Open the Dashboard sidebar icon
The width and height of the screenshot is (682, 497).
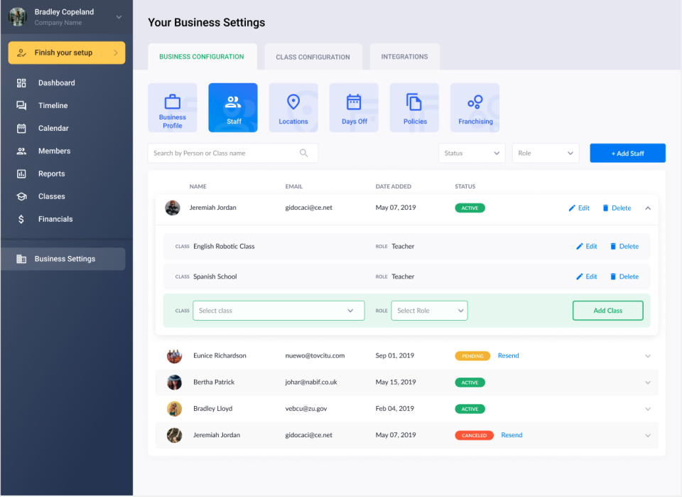coord(21,82)
